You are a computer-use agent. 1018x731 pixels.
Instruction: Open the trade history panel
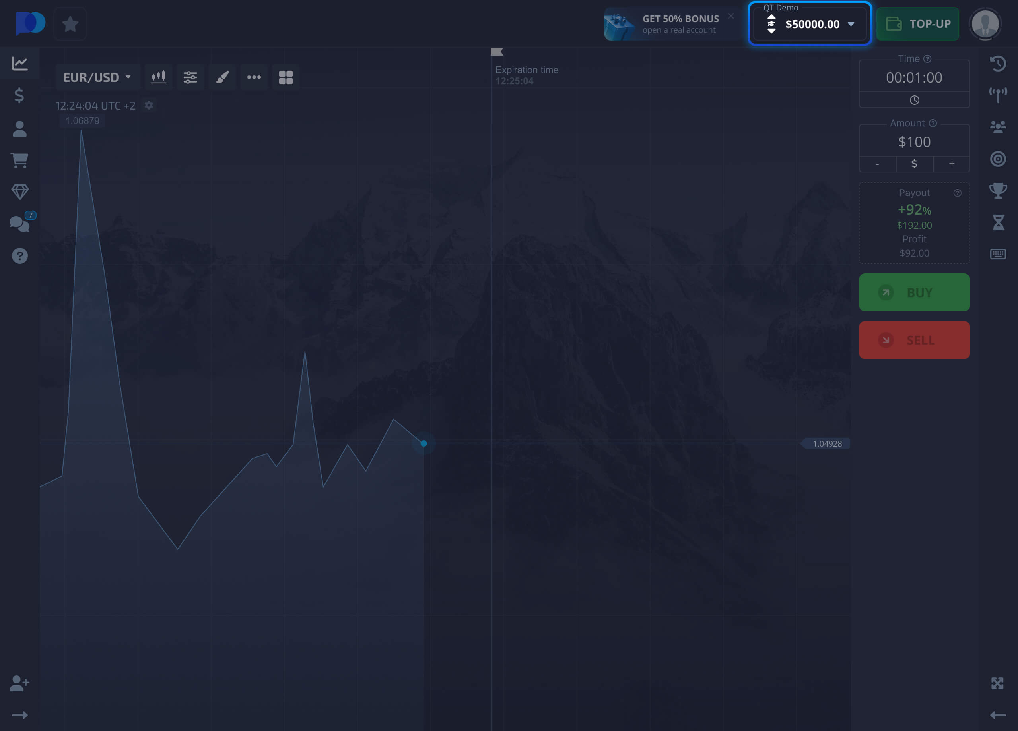point(998,63)
